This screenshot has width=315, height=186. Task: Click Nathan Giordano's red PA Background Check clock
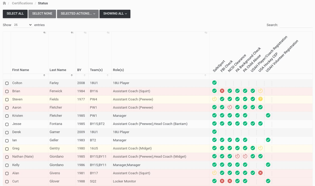[237, 156]
